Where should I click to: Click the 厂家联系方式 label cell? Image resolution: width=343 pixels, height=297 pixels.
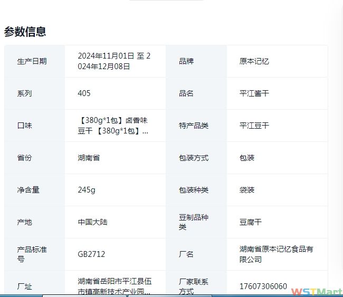[194, 285]
